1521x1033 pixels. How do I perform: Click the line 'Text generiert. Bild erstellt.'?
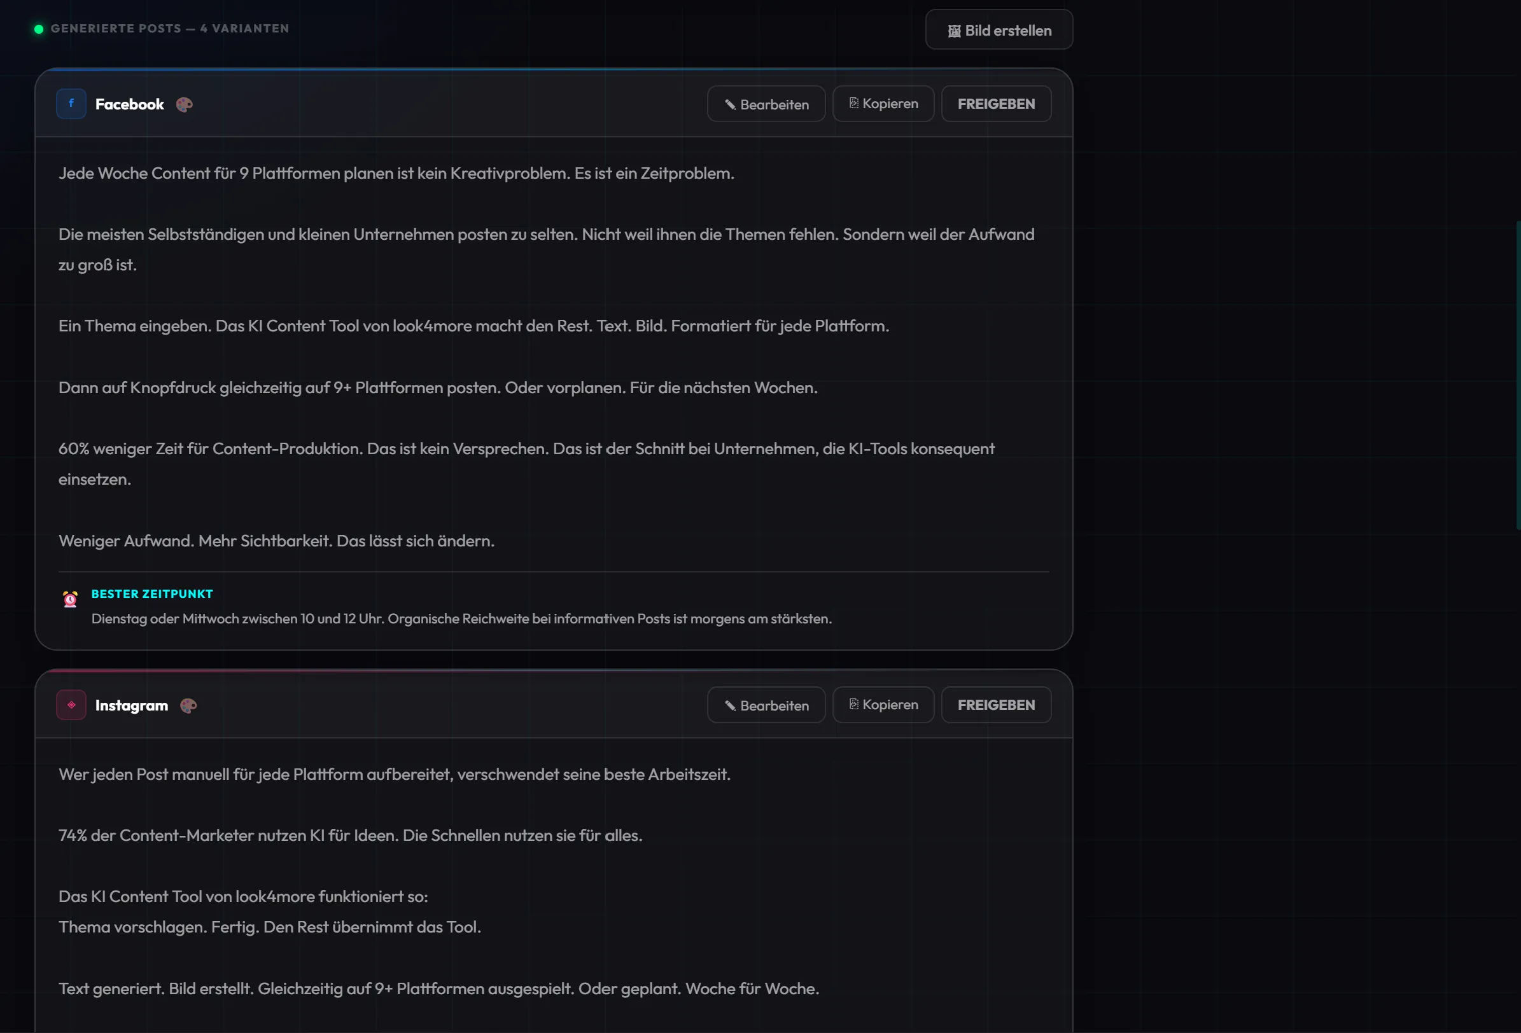(438, 988)
